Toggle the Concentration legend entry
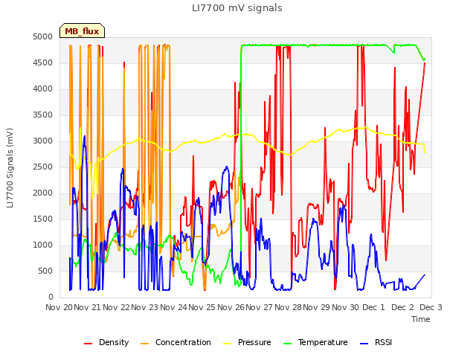The image size is (476, 357). [x=176, y=342]
